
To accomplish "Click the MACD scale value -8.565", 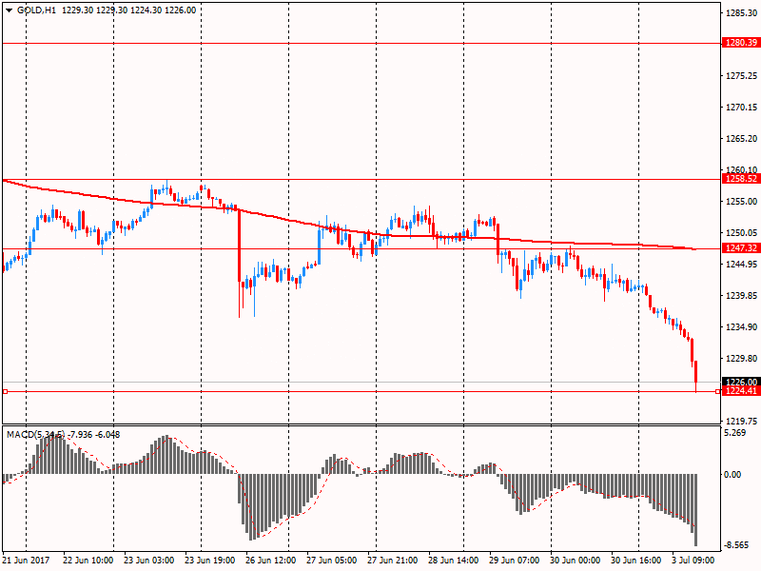I will pyautogui.click(x=735, y=545).
